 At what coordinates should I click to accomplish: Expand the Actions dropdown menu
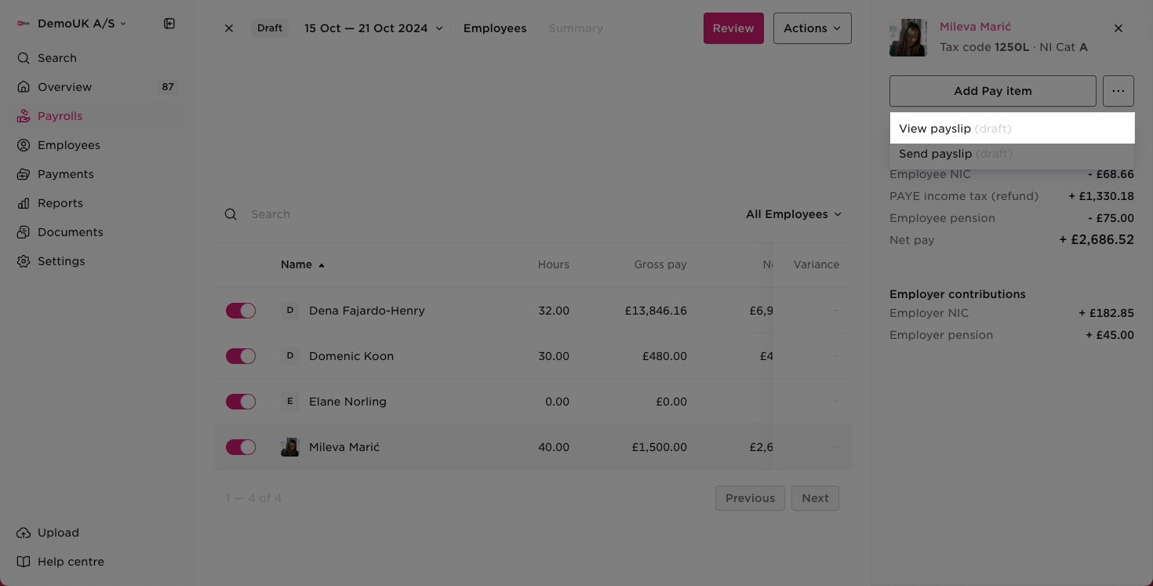[812, 27]
